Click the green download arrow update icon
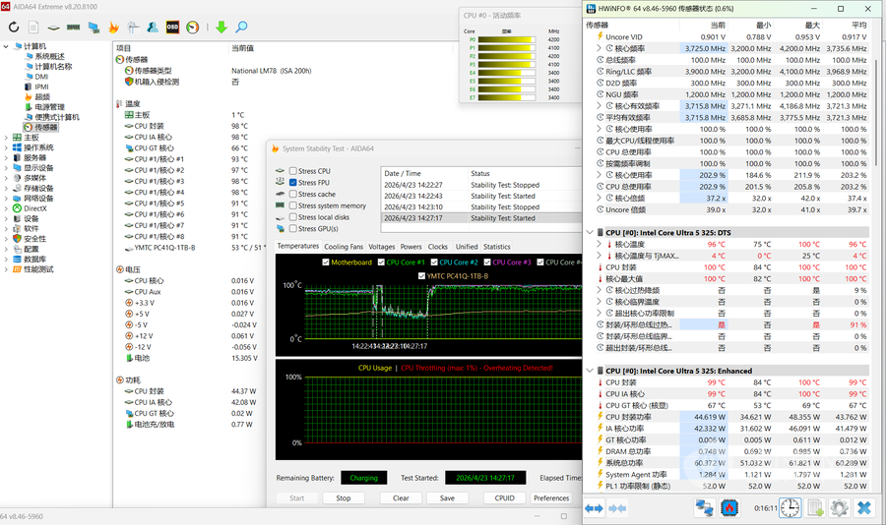 pyautogui.click(x=221, y=28)
